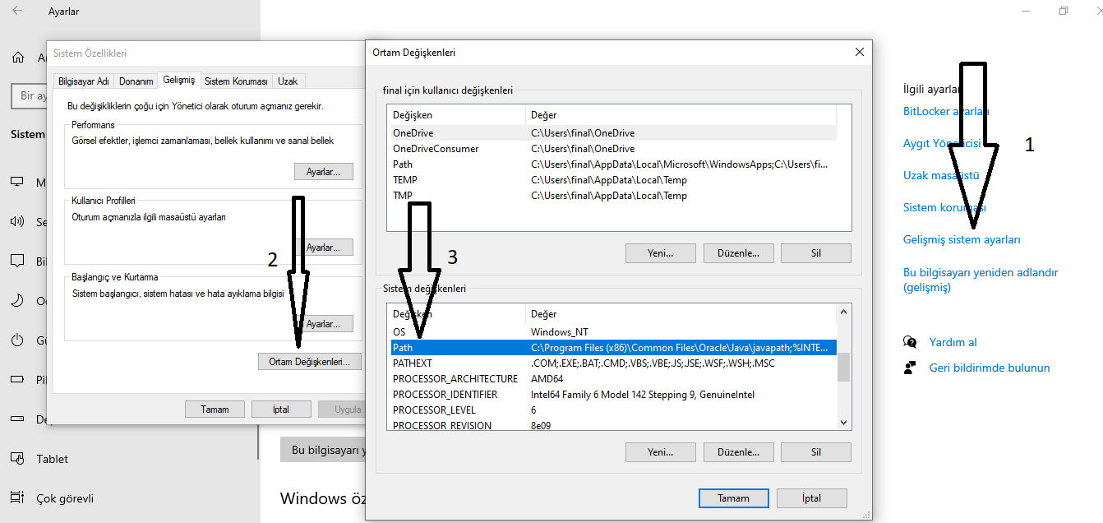Open BitLocker ayarları link
1103x523 pixels.
click(x=946, y=111)
